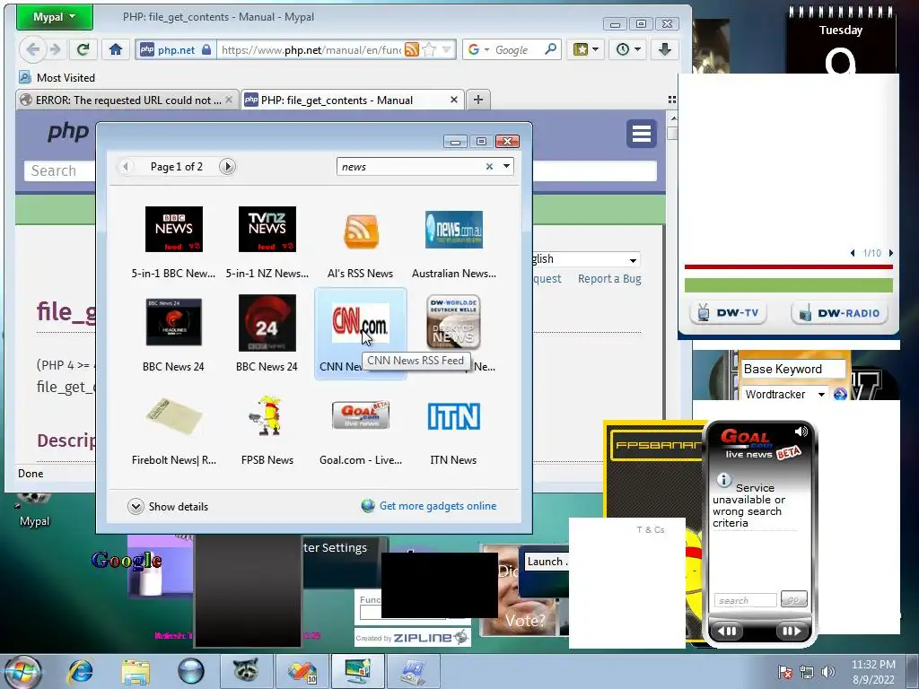919x689 pixels.
Task: Open the Mypal application menu
Action: (55, 17)
